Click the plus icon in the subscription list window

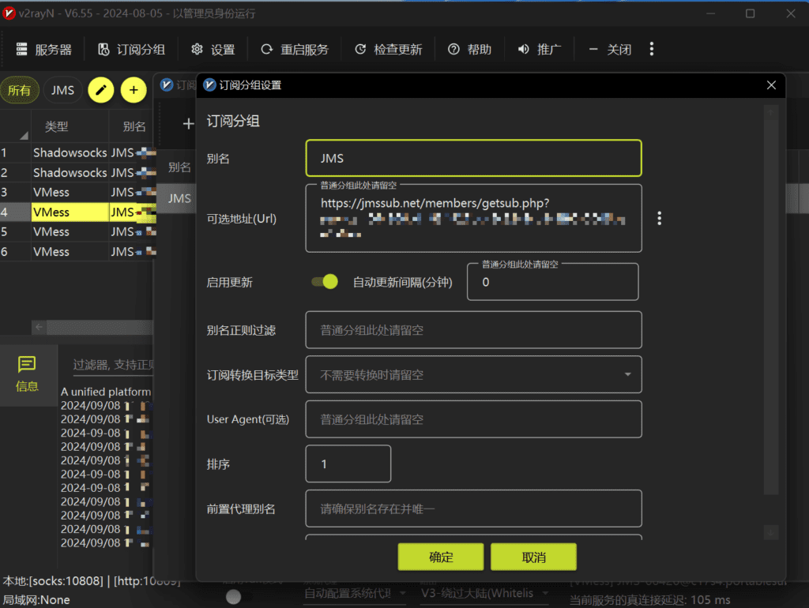(188, 124)
